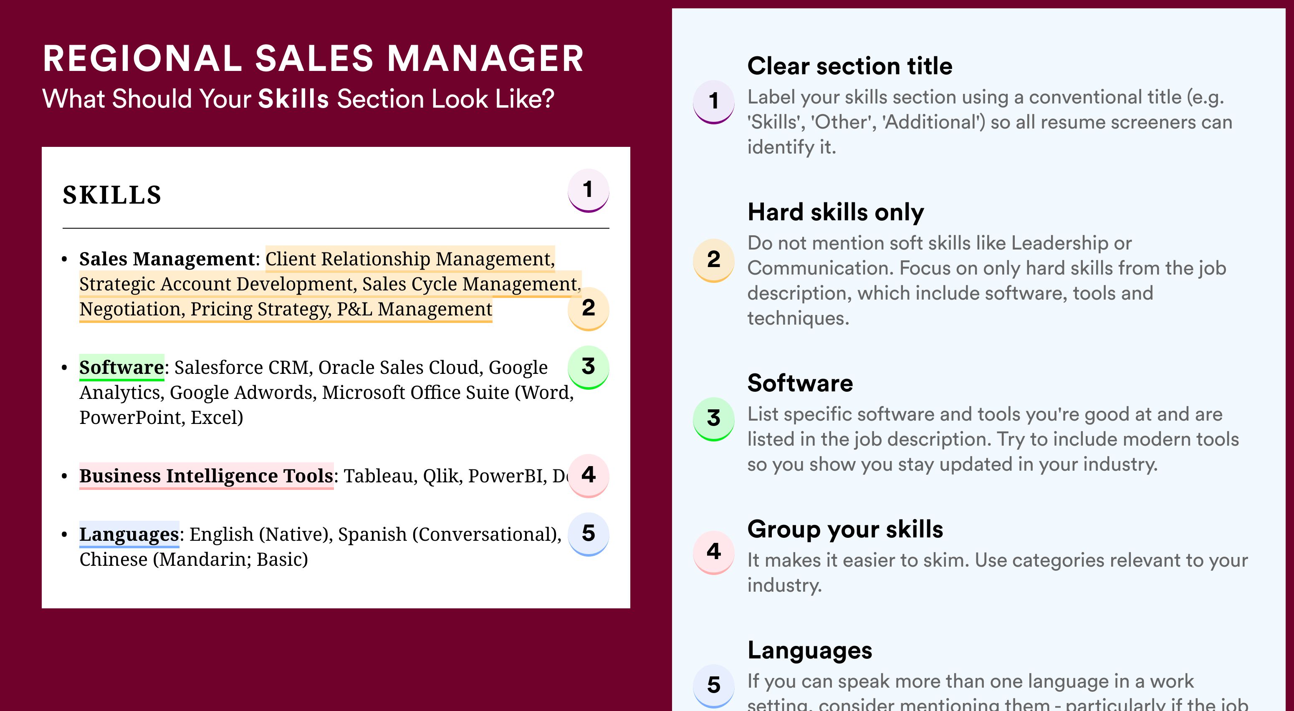Click the number 5 badge beside Languages tip
Image resolution: width=1294 pixels, height=711 pixels.
click(714, 686)
